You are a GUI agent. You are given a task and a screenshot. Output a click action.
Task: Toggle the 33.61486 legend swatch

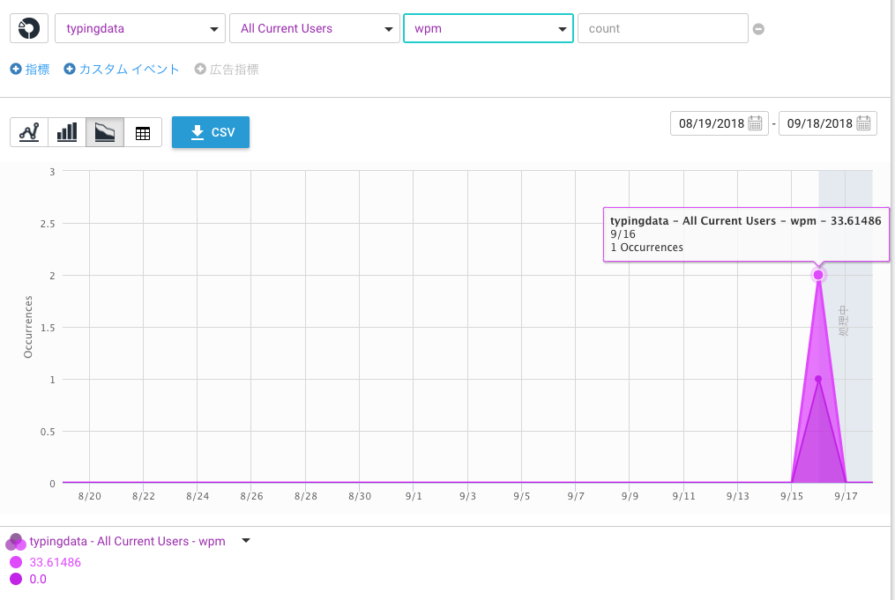16,562
